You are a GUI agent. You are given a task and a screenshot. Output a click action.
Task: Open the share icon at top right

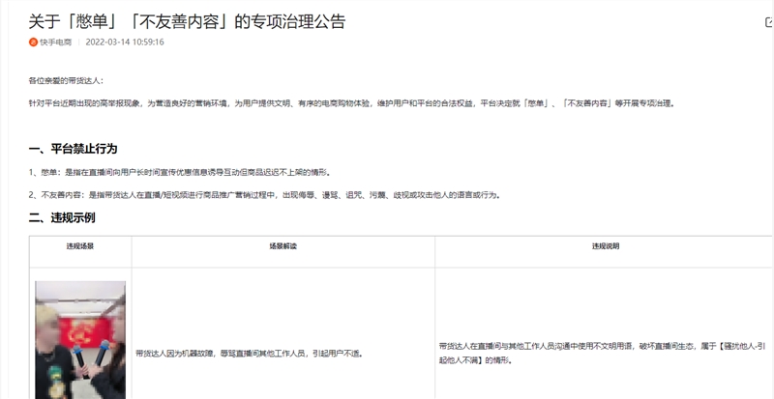pyautogui.click(x=769, y=21)
